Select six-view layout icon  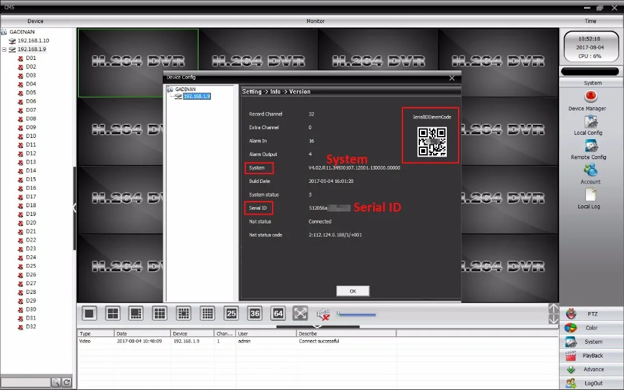(135, 314)
